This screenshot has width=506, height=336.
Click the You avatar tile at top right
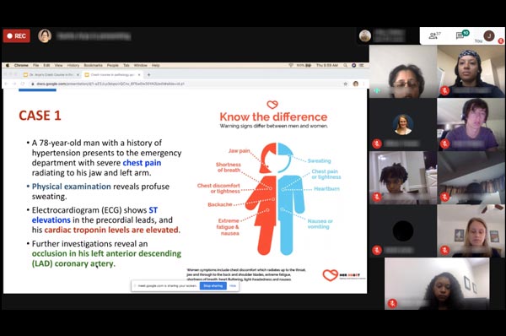click(x=489, y=35)
